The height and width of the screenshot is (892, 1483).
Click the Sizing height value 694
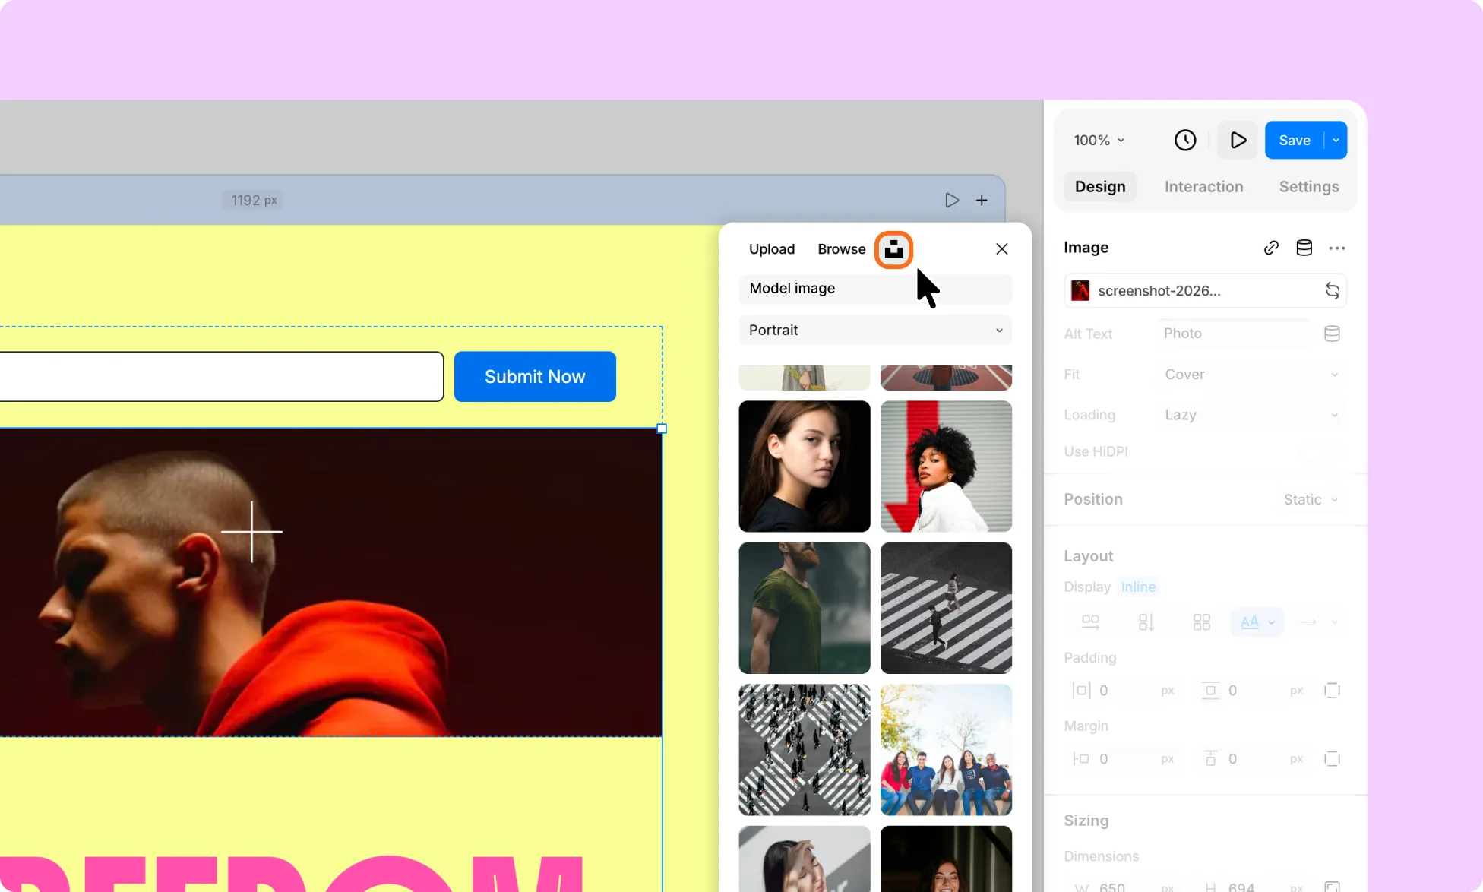pyautogui.click(x=1241, y=887)
